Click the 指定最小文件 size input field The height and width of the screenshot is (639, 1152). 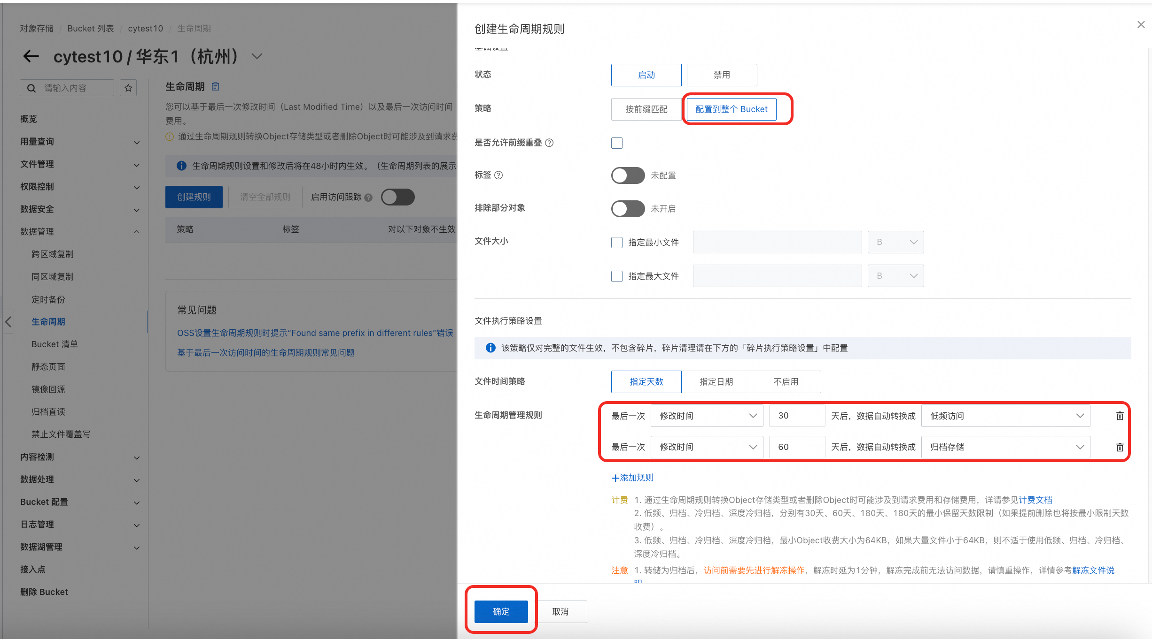tap(777, 242)
